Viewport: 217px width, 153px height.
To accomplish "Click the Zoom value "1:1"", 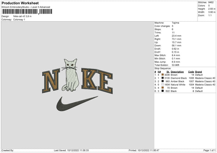I will click(x=210, y=15).
